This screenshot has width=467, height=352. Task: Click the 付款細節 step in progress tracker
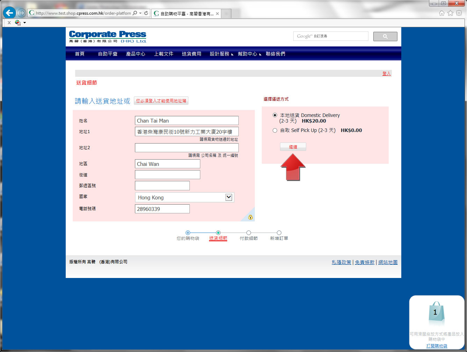tap(249, 238)
